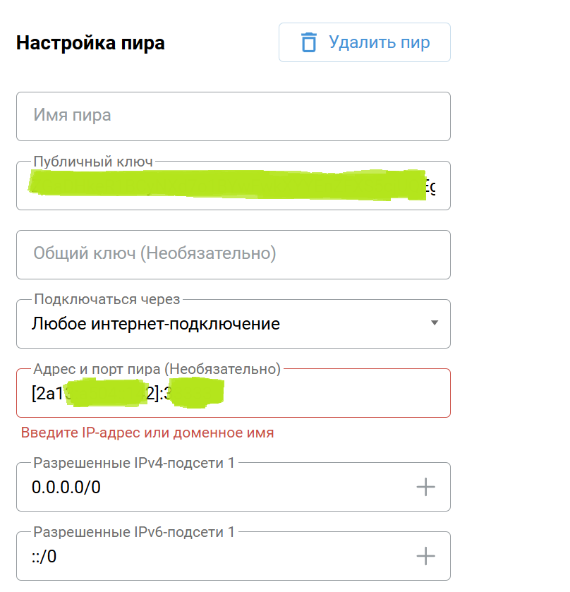
Task: Add another allowed IPv6 subnet with the plus icon
Action: tap(426, 556)
